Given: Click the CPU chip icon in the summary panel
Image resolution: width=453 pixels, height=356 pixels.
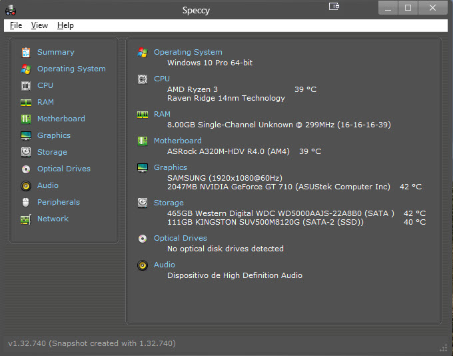Looking at the screenshot, I should click(x=143, y=79).
